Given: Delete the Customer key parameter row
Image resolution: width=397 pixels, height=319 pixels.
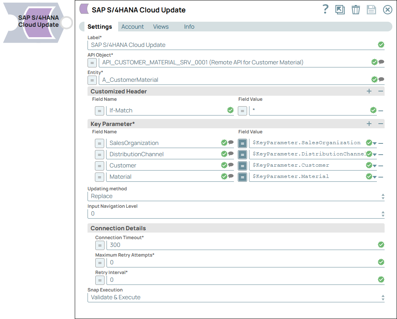Looking at the screenshot, I should (x=381, y=166).
